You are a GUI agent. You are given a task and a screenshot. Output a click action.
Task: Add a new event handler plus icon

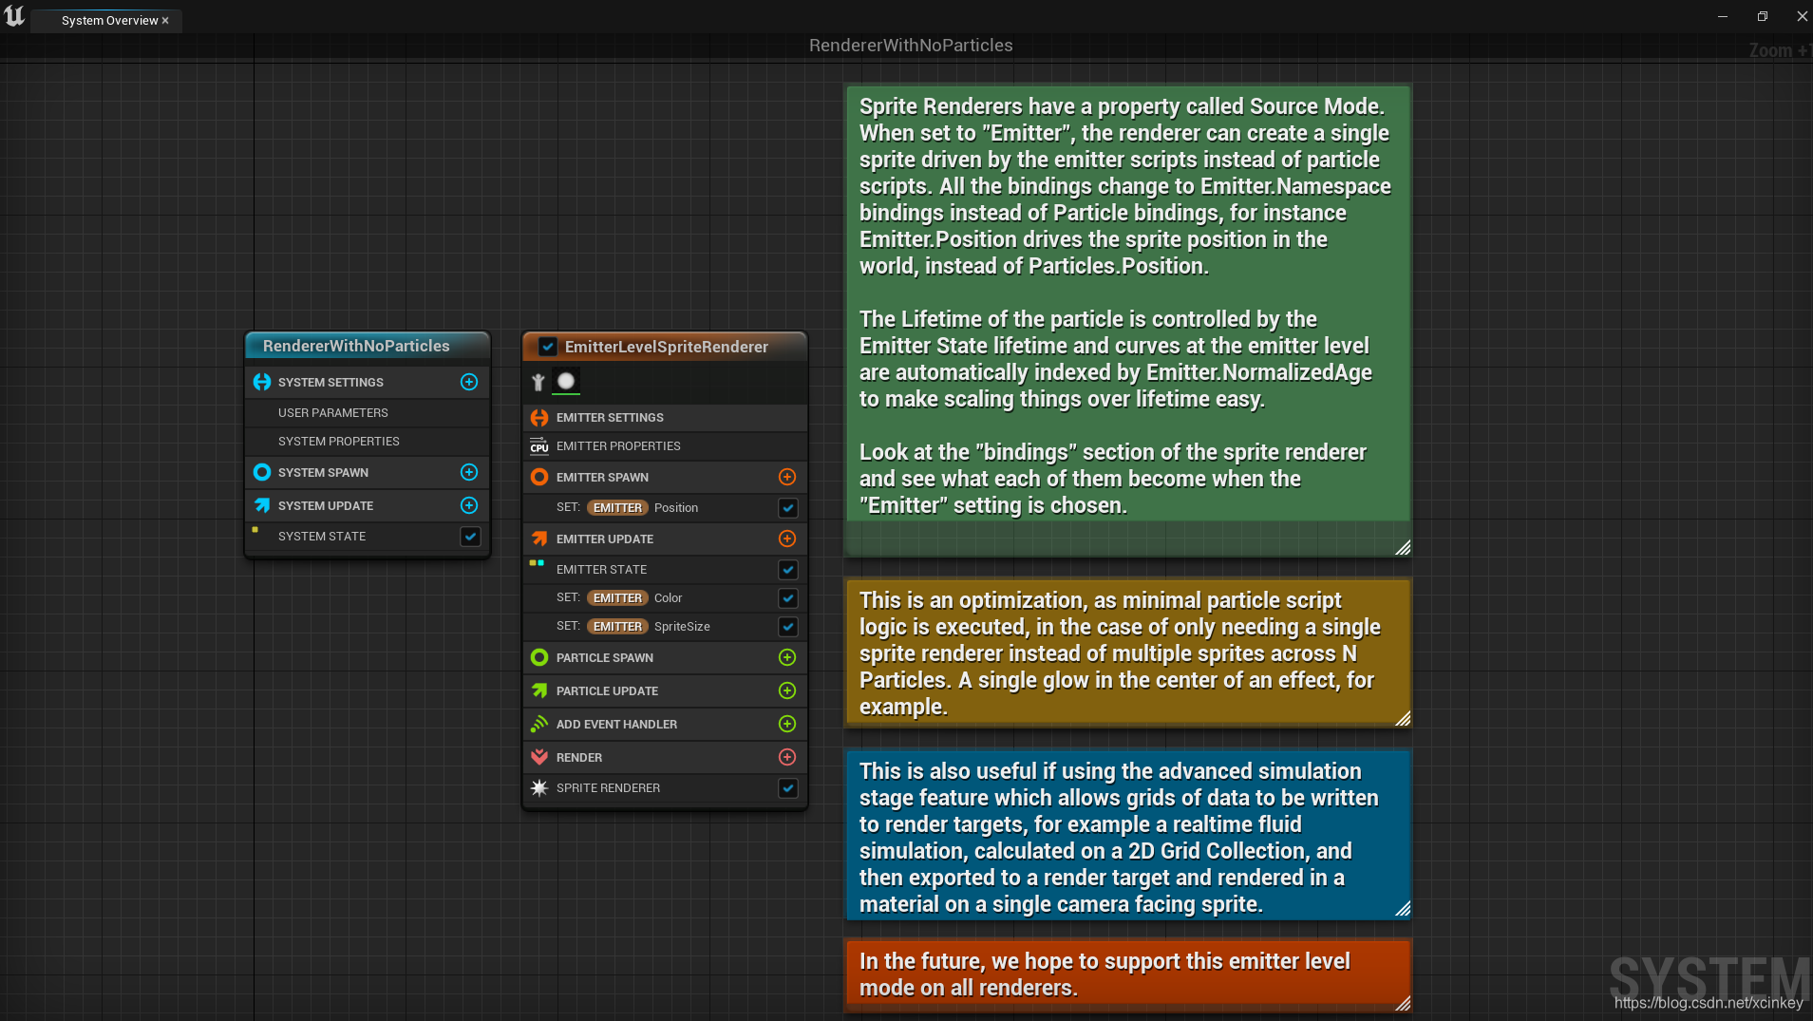(x=787, y=724)
